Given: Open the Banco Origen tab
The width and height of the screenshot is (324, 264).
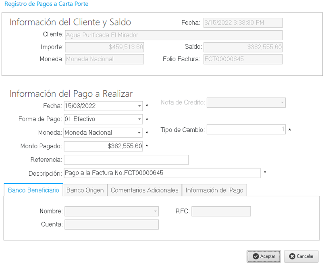Looking at the screenshot, I should point(85,190).
